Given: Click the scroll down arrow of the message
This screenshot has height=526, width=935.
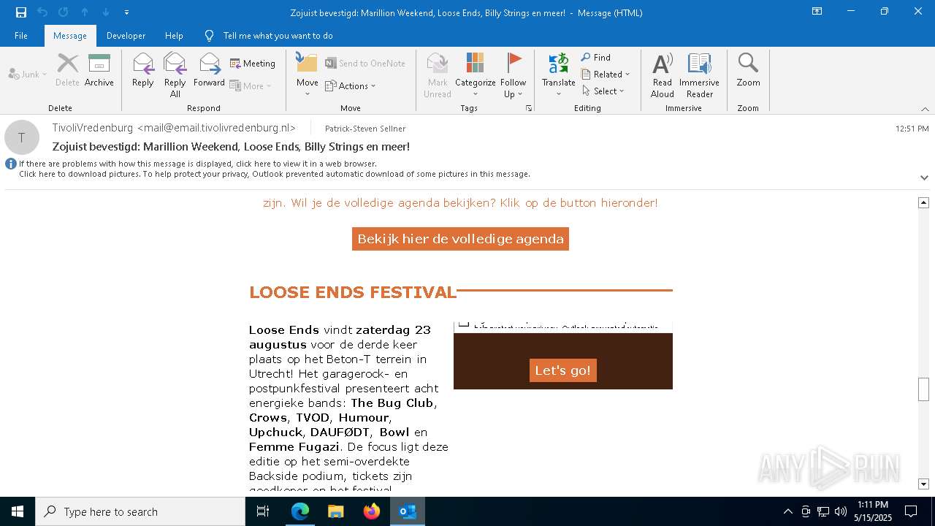Looking at the screenshot, I should [x=923, y=484].
